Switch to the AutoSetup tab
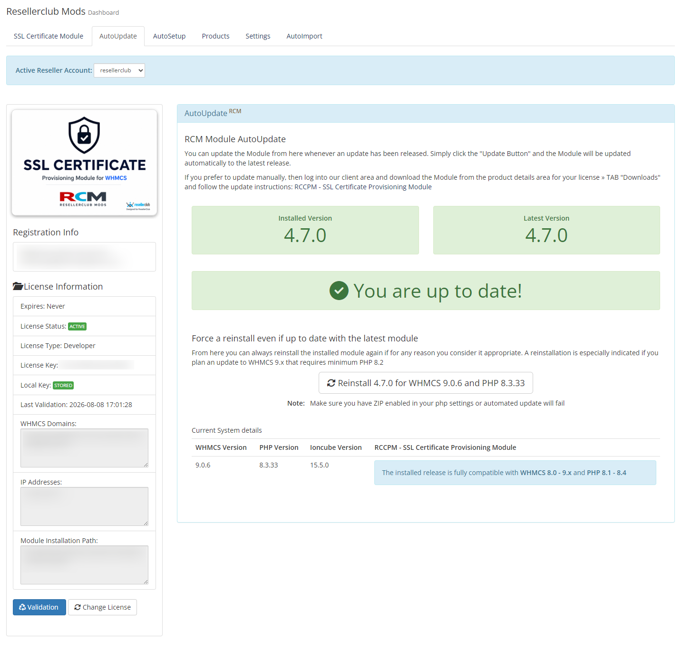 click(x=169, y=36)
